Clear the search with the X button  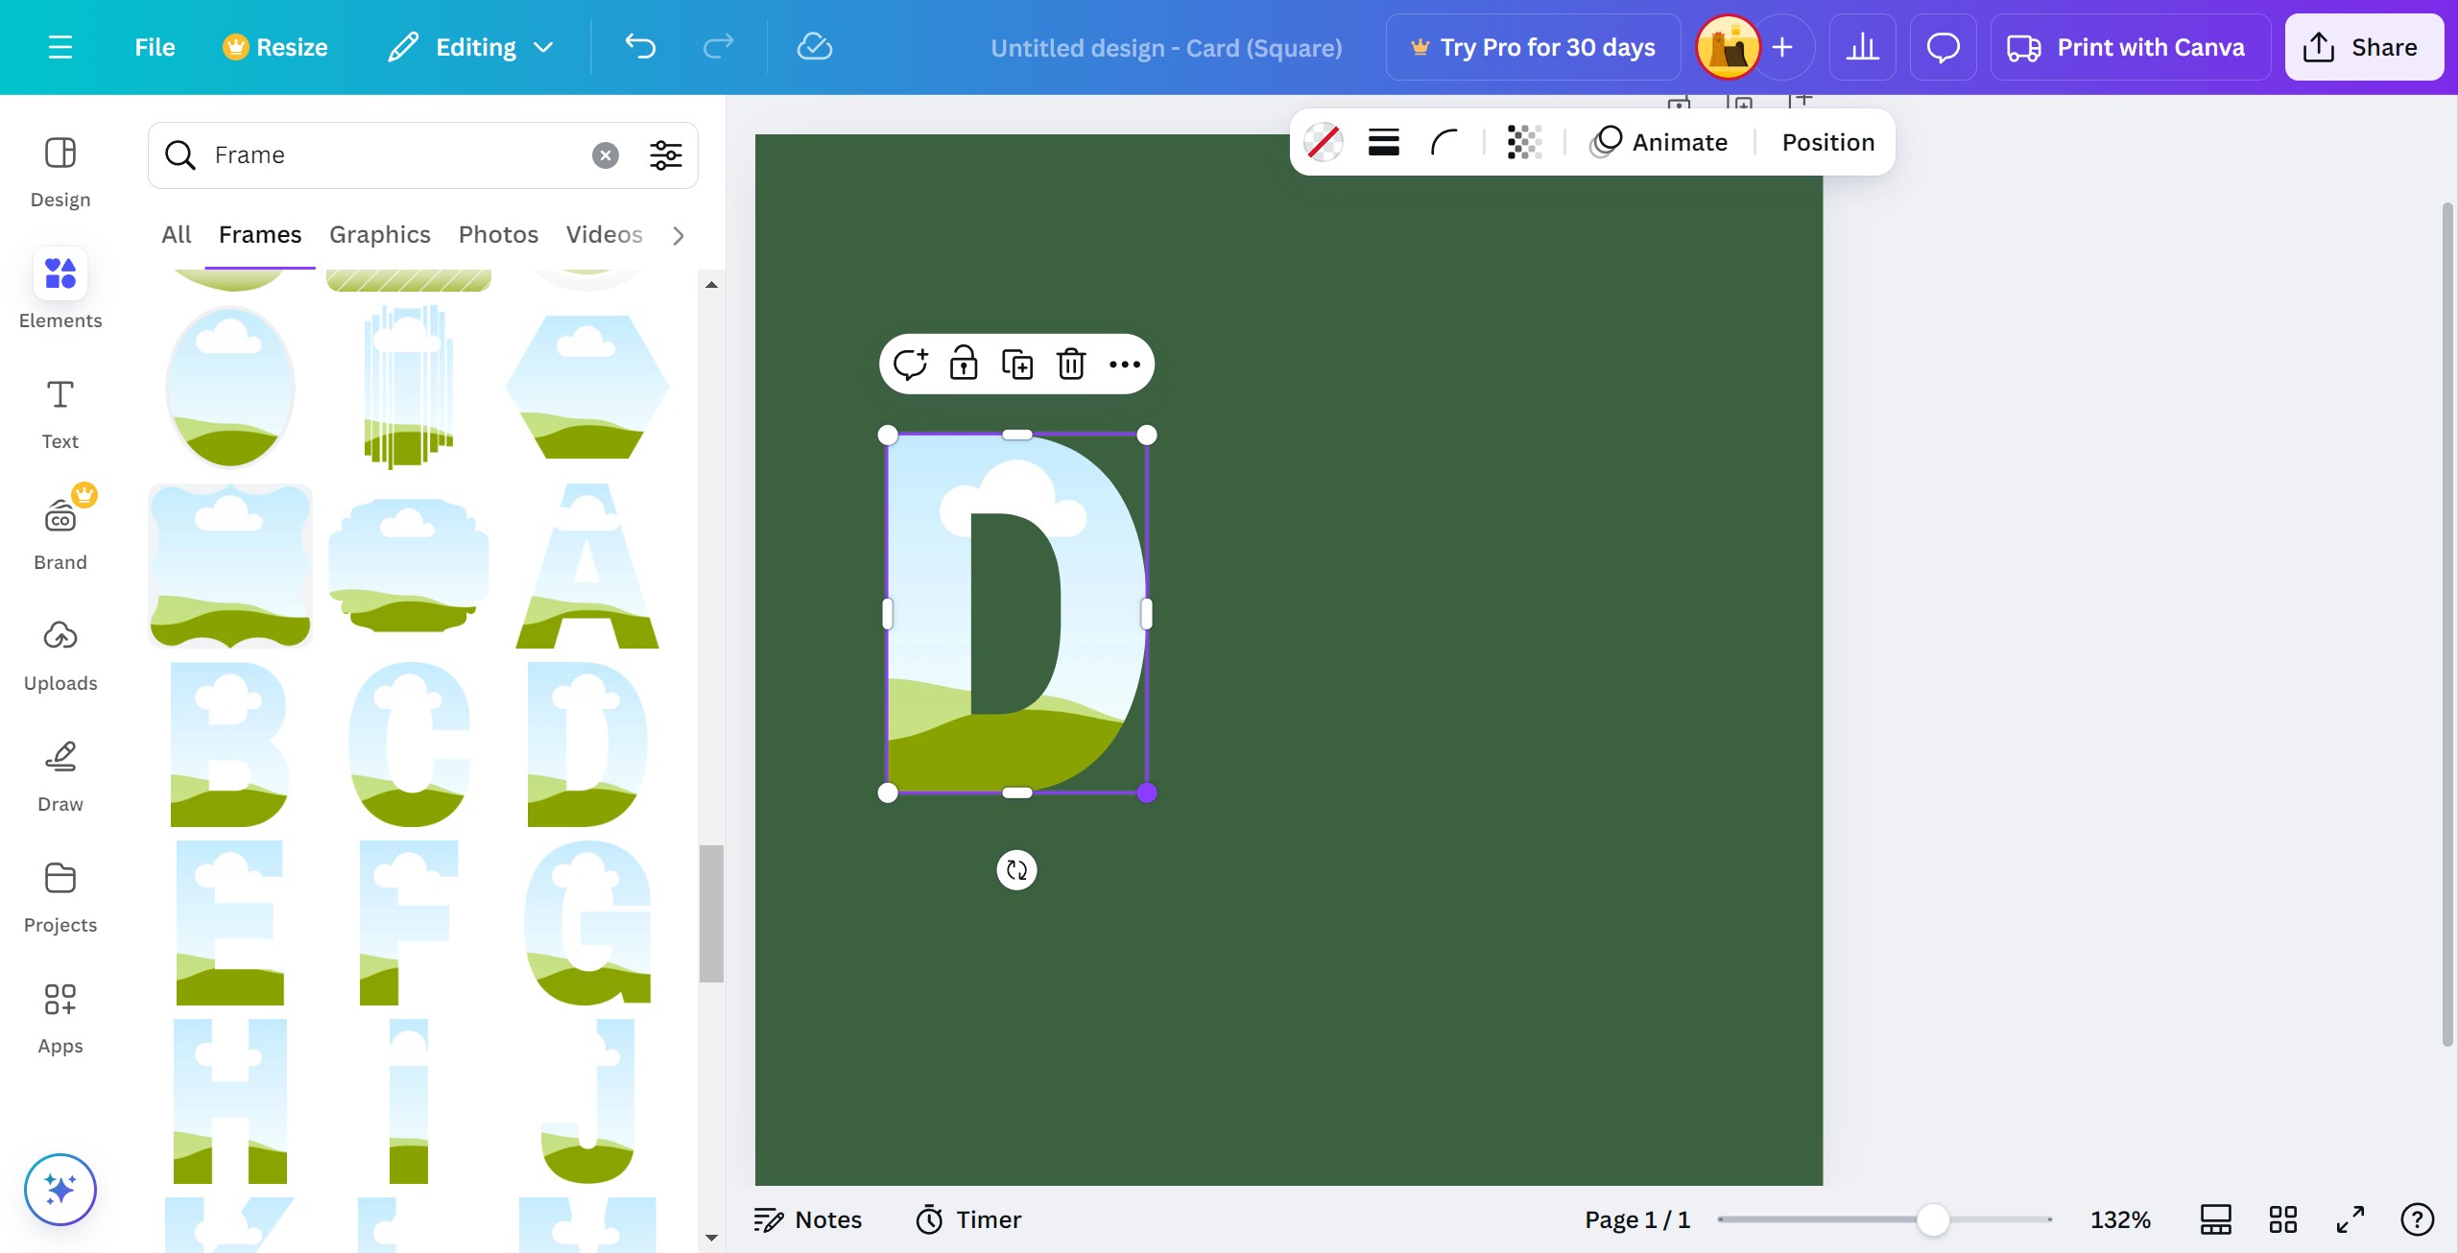tap(605, 154)
